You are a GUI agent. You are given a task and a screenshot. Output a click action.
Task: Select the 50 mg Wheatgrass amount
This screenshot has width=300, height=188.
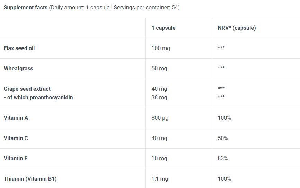coord(159,68)
